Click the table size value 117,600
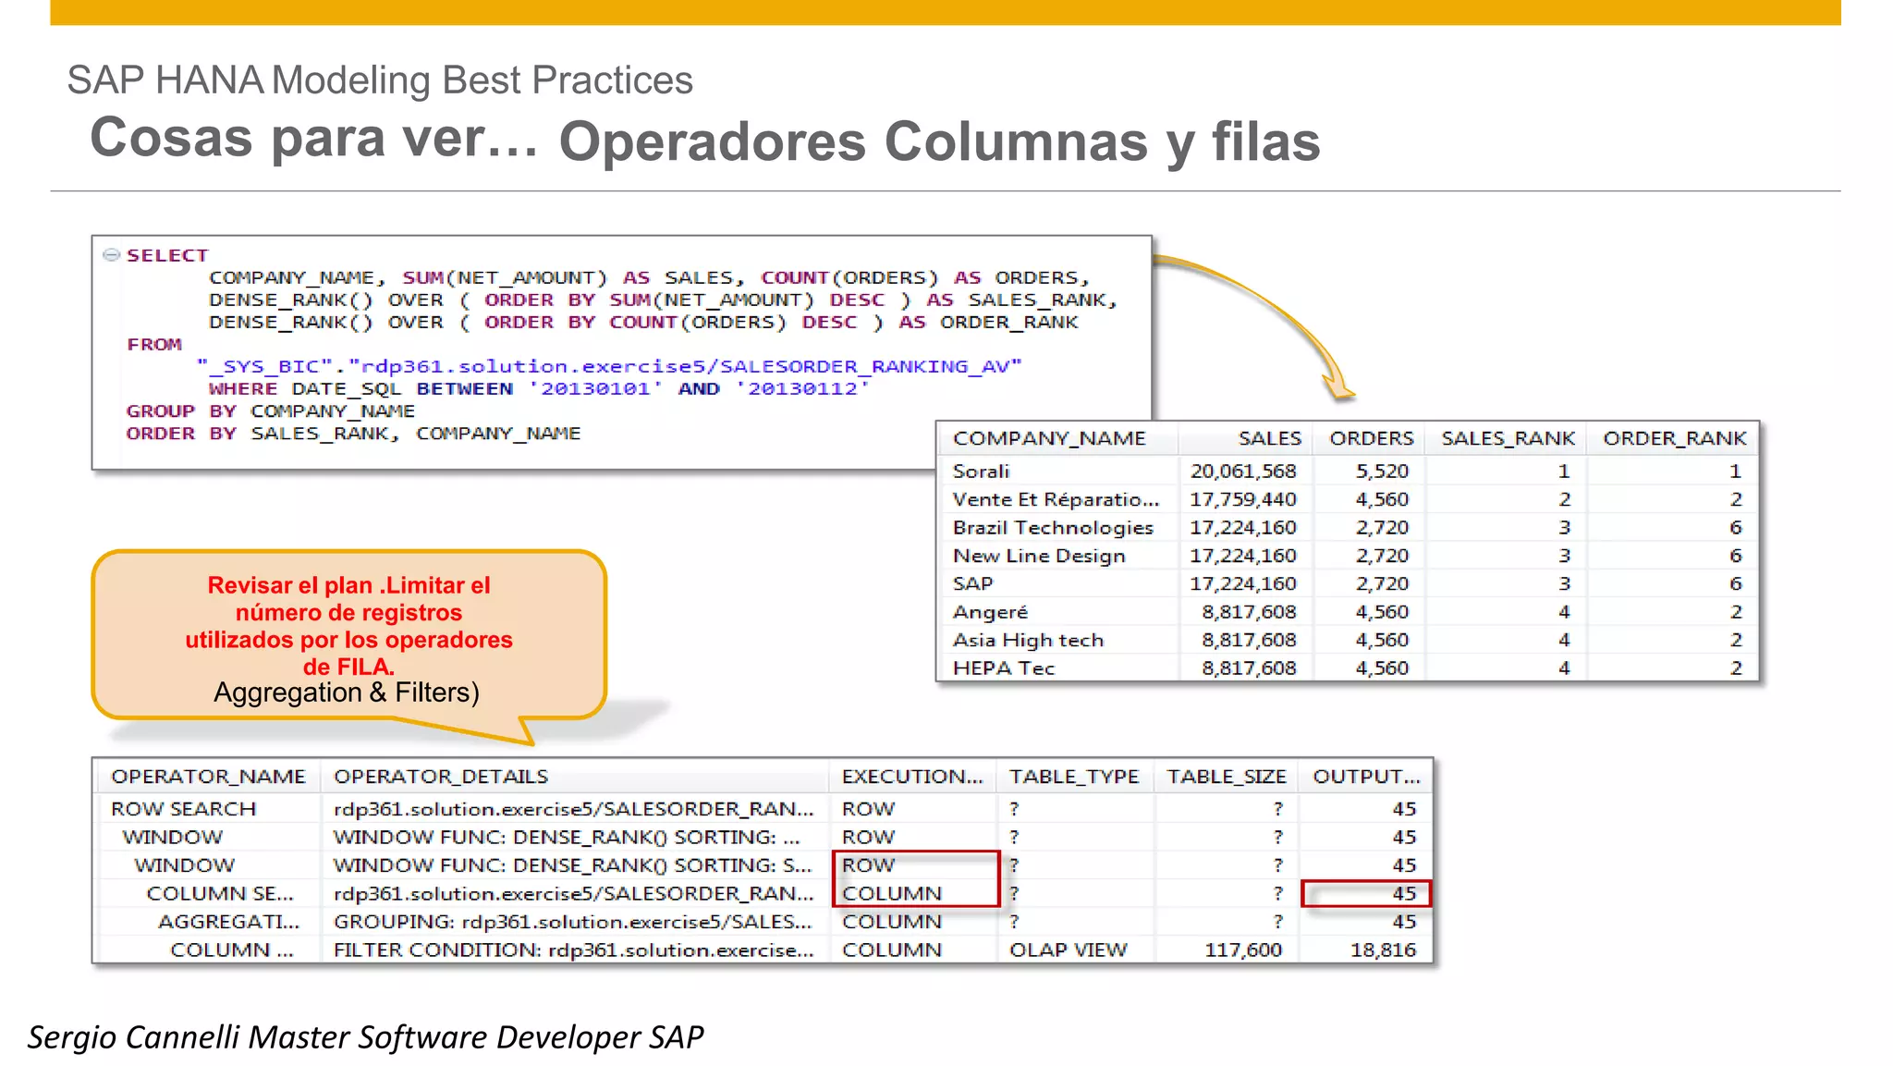The image size is (1893, 1066). (x=1243, y=950)
